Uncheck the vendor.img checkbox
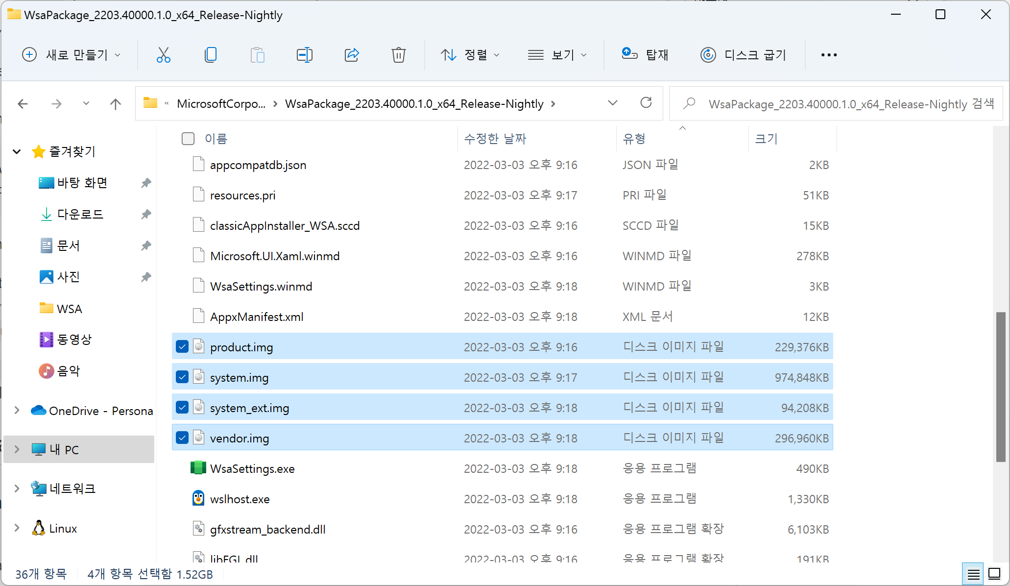Viewport: 1010px width, 586px height. tap(182, 438)
